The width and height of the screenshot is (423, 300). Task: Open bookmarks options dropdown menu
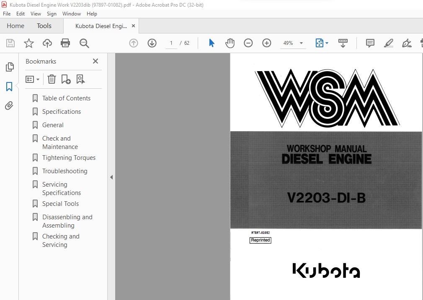[32, 79]
